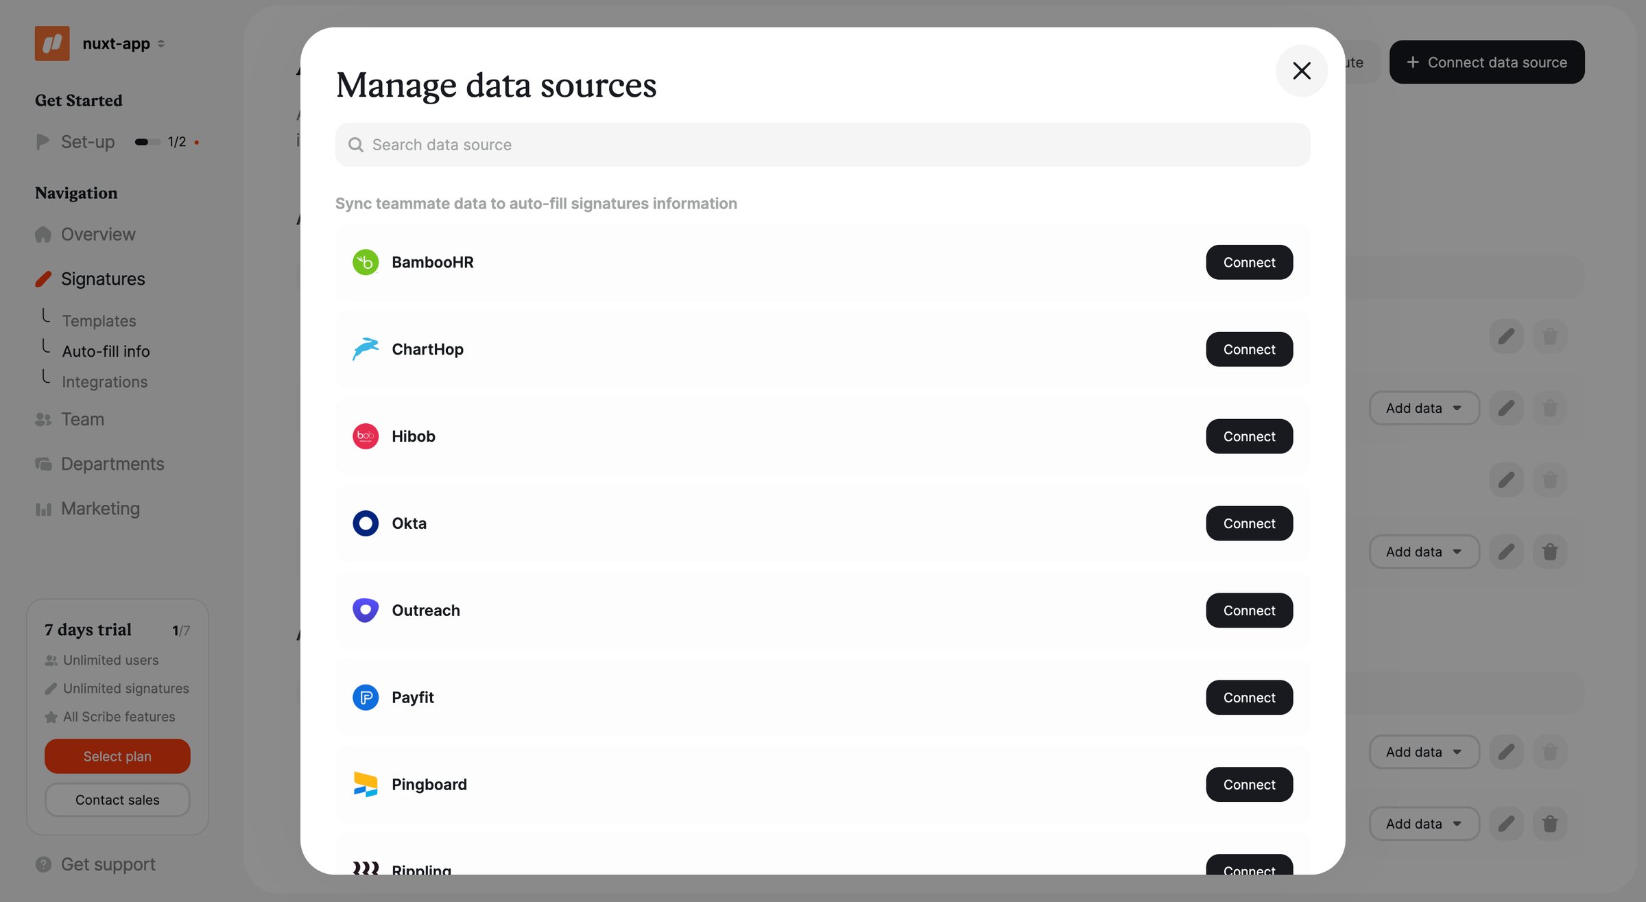This screenshot has height=902, width=1646.
Task: Close the Manage data sources dialog
Action: pyautogui.click(x=1301, y=71)
